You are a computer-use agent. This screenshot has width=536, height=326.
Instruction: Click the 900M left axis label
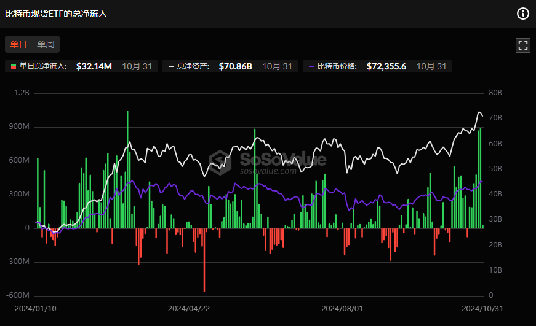point(19,126)
